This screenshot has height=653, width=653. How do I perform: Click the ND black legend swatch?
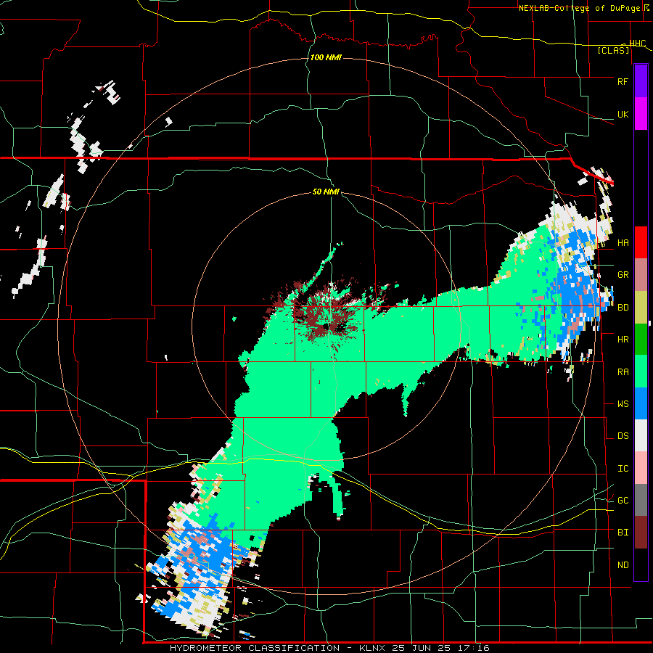tap(641, 564)
